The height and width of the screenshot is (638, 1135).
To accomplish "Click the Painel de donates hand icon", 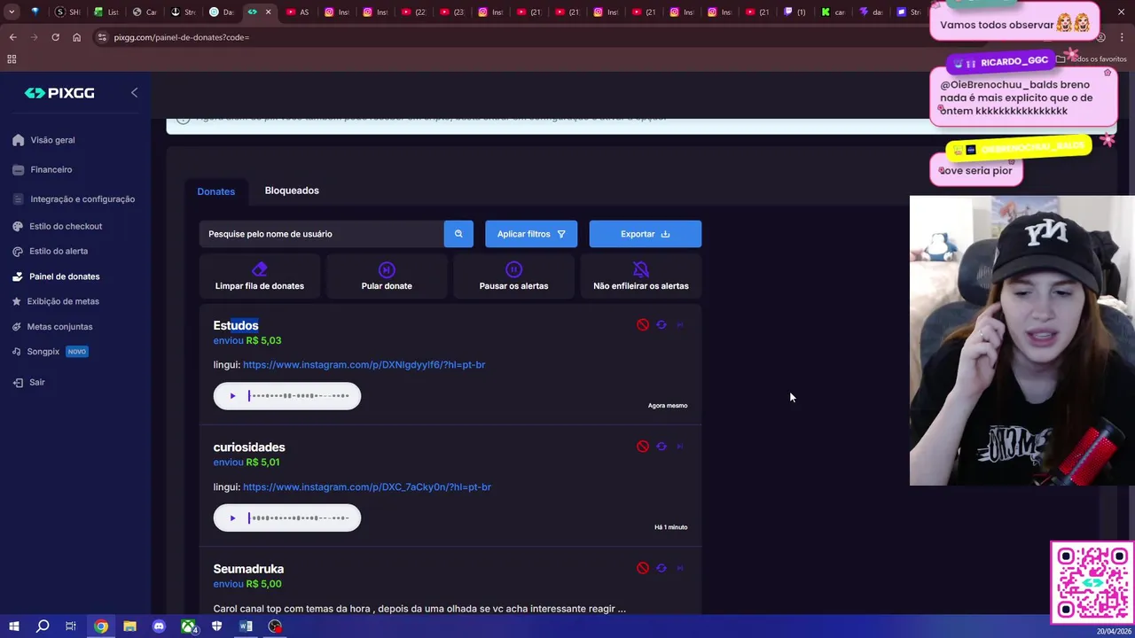I will click(18, 276).
